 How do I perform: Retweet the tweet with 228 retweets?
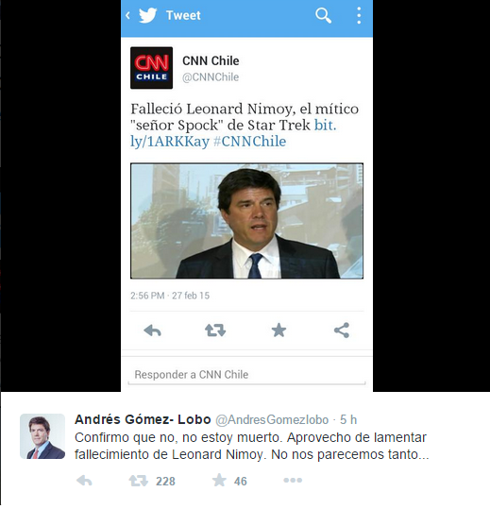[139, 481]
